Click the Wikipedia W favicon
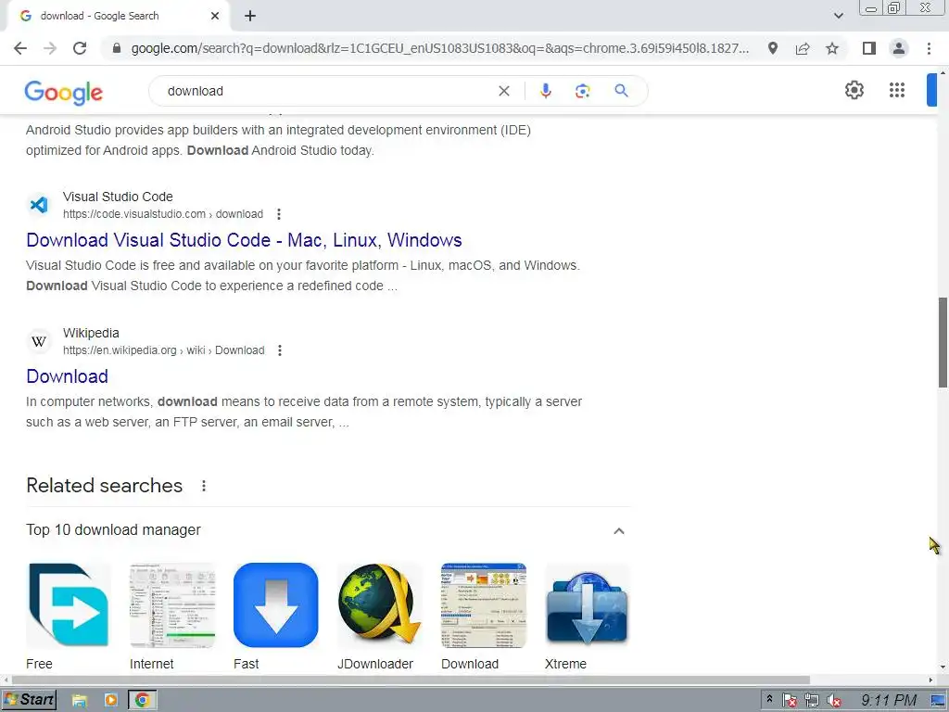Image resolution: width=949 pixels, height=712 pixels. pyautogui.click(x=39, y=341)
